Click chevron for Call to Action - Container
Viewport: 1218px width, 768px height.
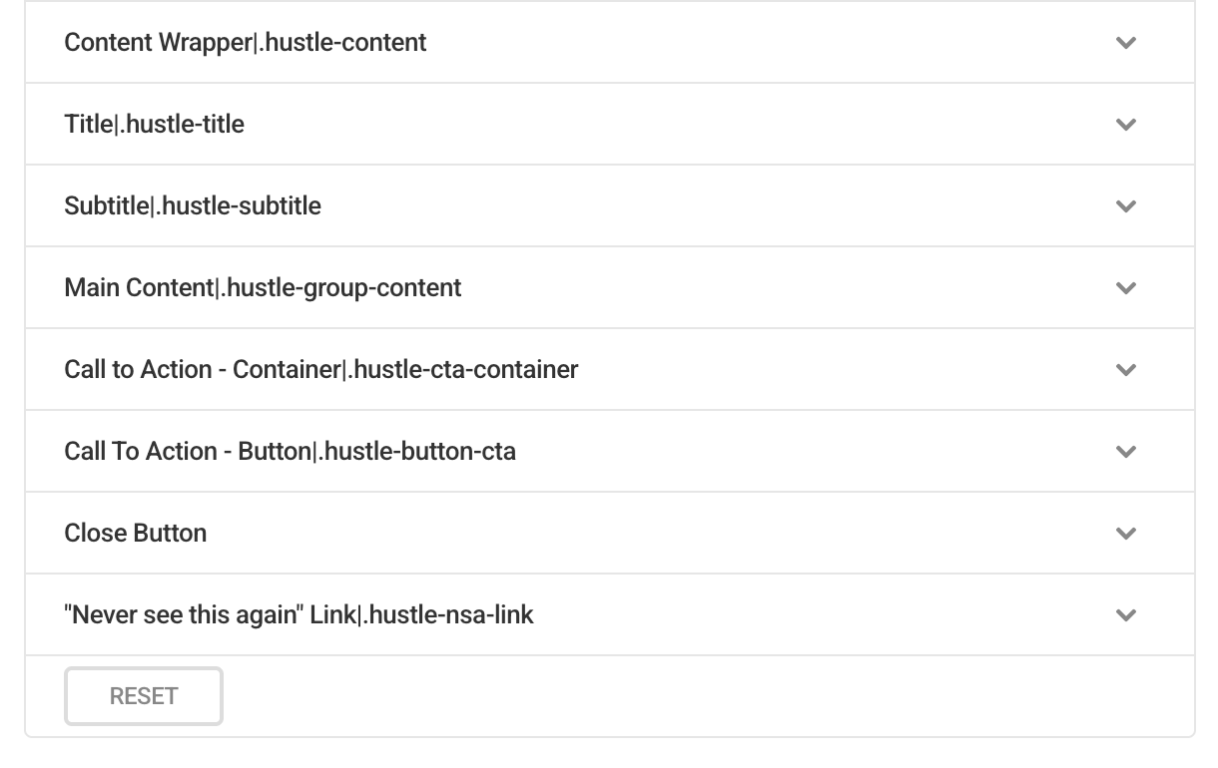tap(1126, 370)
